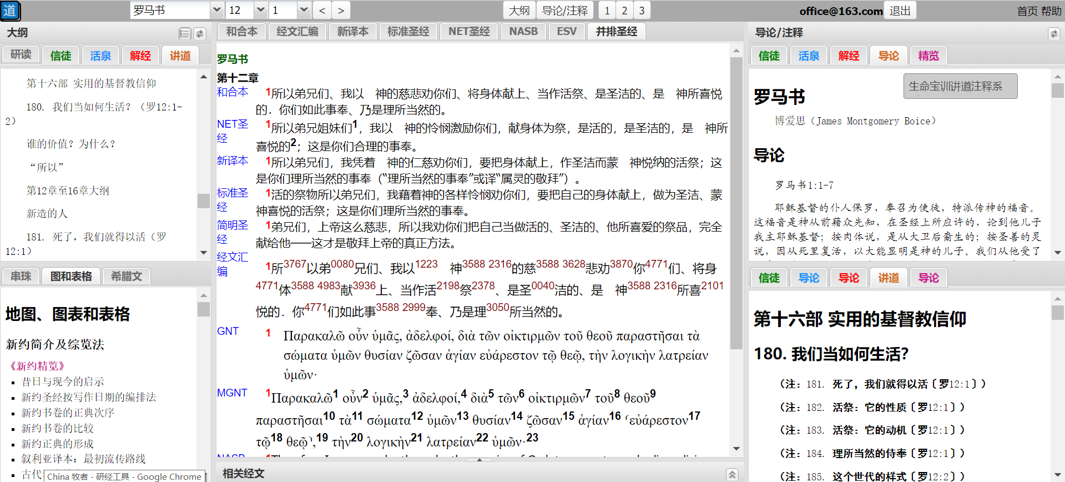Click the list-view icon in 大纲 panel header
The width and height of the screenshot is (1065, 482).
pyautogui.click(x=185, y=34)
